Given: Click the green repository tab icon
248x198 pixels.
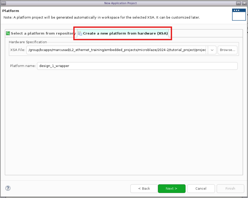Looking at the screenshot, I should point(8,33).
